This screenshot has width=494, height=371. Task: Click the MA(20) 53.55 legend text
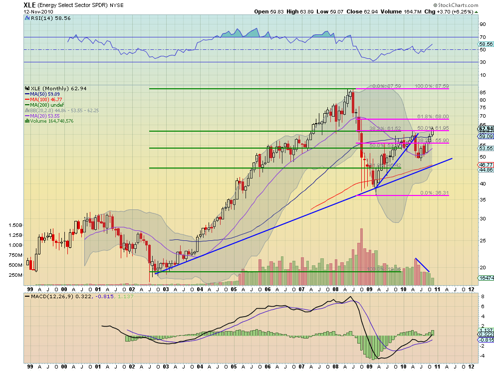point(45,116)
